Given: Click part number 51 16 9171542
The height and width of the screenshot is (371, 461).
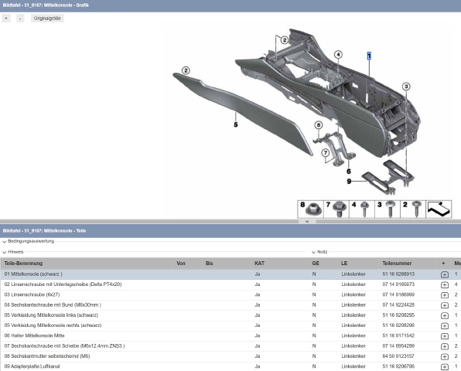Looking at the screenshot, I should tap(398, 335).
